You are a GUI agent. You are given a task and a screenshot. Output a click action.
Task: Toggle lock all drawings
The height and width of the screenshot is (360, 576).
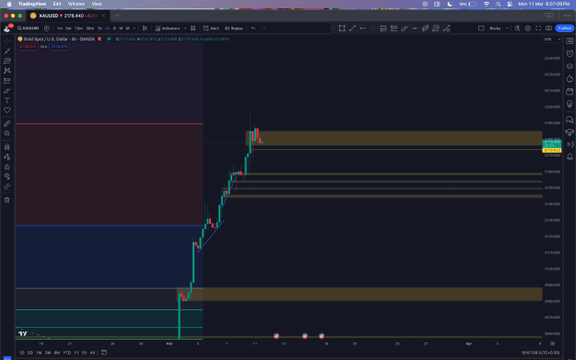click(7, 167)
